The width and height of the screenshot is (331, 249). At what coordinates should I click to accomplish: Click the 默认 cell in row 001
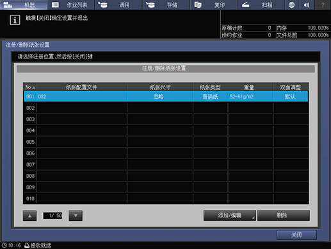coord(290,97)
